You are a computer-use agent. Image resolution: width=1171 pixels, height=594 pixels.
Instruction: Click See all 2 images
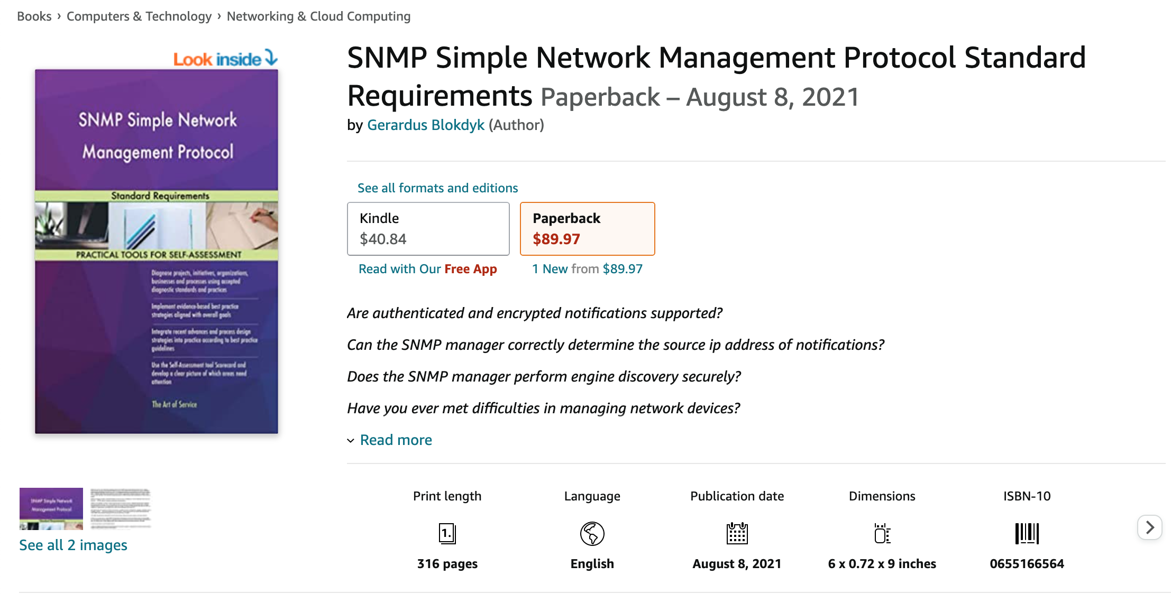click(x=72, y=544)
